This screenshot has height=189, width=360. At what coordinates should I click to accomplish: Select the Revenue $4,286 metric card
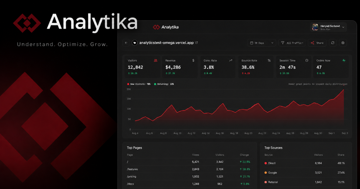tap(180, 67)
